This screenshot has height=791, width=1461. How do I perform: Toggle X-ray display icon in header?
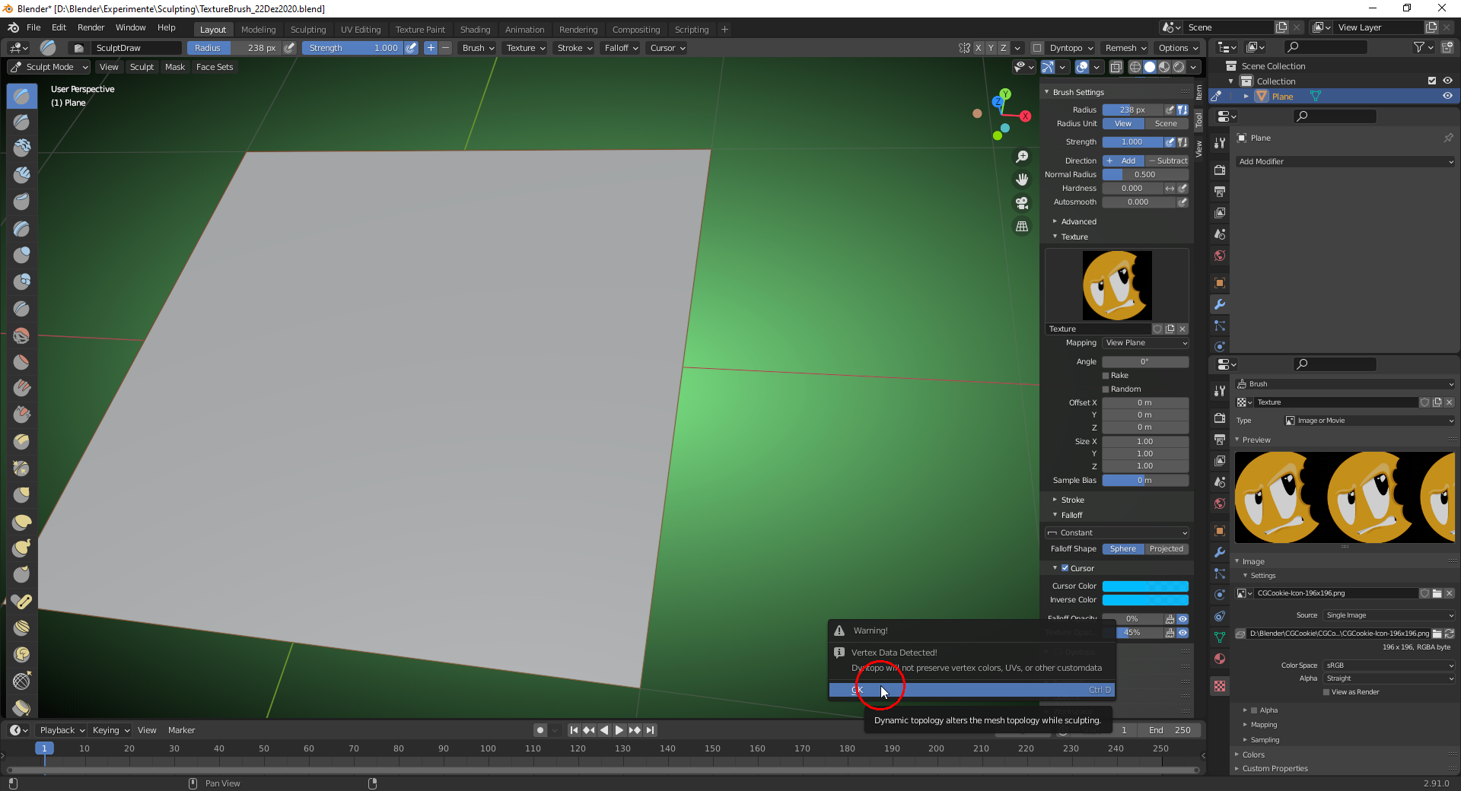click(x=1116, y=67)
